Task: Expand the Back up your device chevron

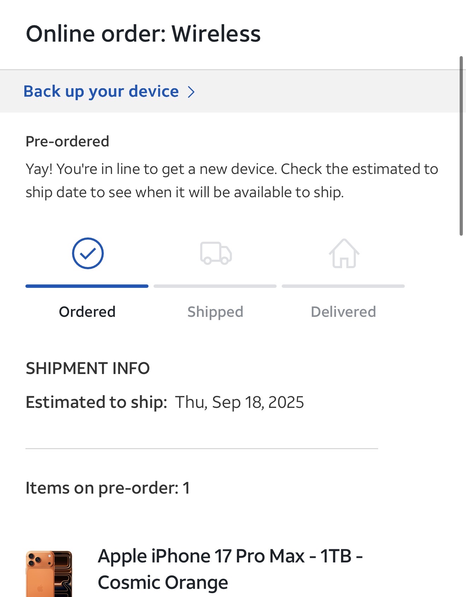Action: click(191, 92)
